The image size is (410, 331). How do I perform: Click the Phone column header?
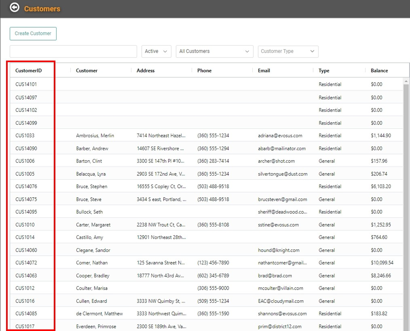click(x=204, y=71)
